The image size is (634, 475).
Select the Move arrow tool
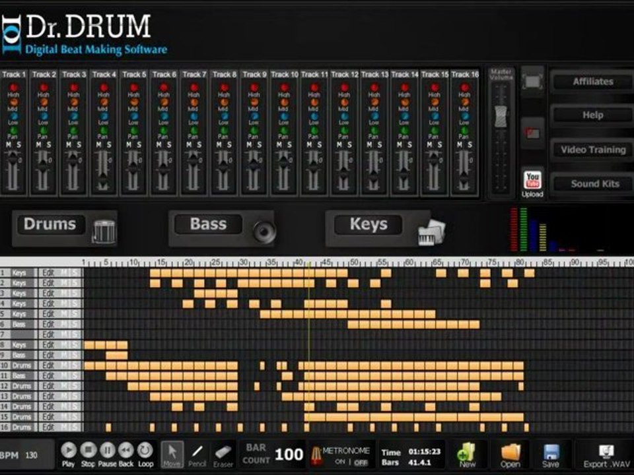coord(172,453)
